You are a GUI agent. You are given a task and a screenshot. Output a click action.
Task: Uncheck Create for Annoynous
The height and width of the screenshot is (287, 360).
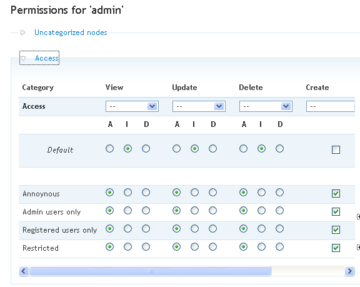point(336,193)
